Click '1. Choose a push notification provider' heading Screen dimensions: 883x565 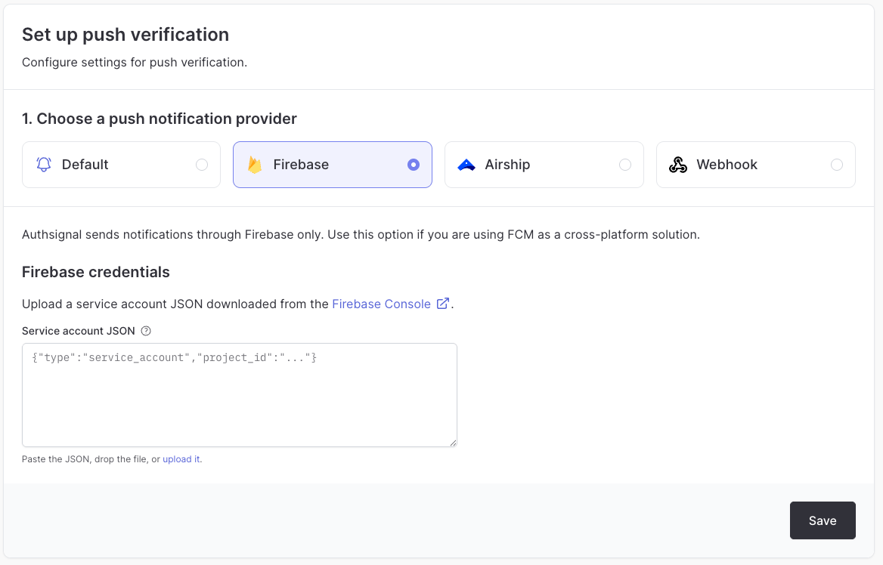(160, 119)
